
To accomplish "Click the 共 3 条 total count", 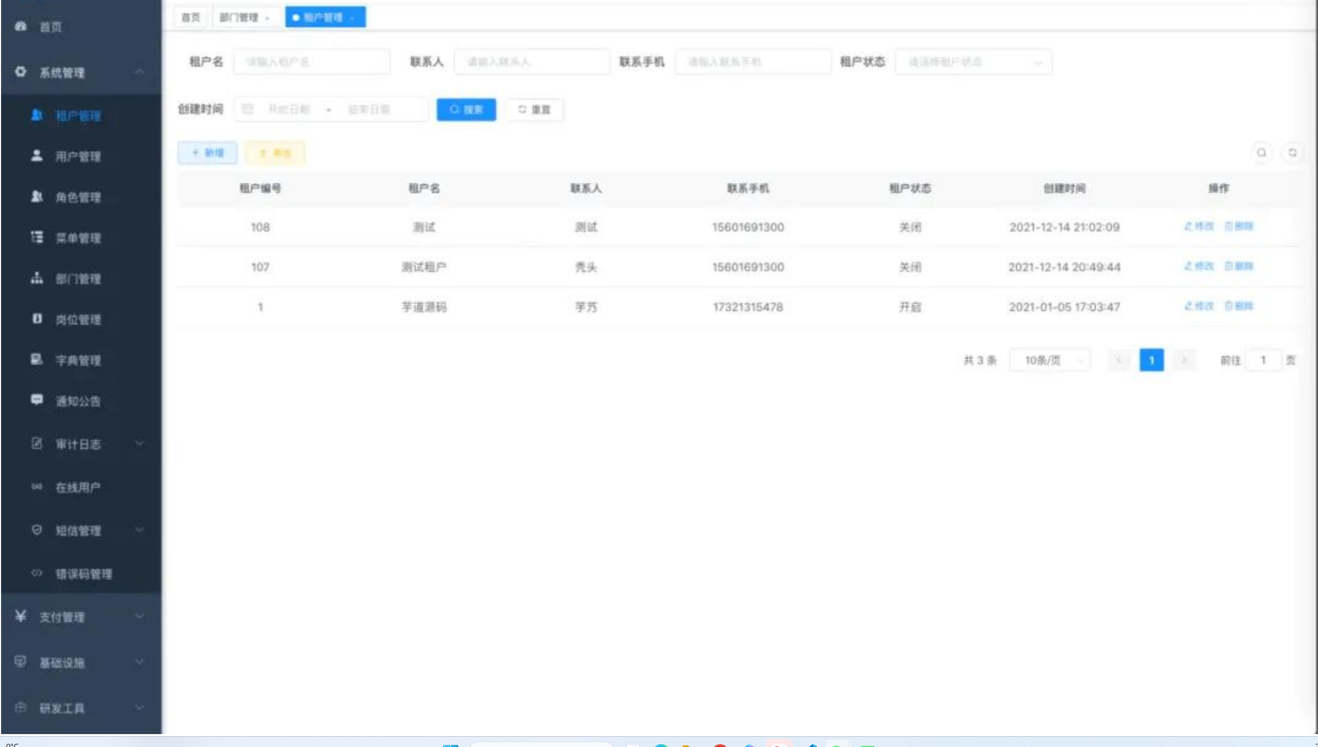I will [x=980, y=360].
